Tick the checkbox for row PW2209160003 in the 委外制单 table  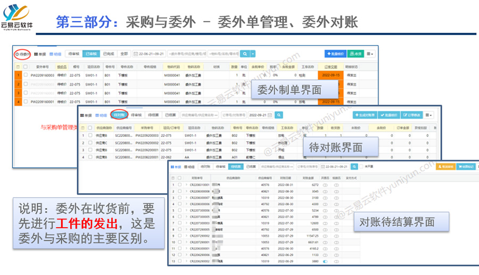click(x=26, y=75)
